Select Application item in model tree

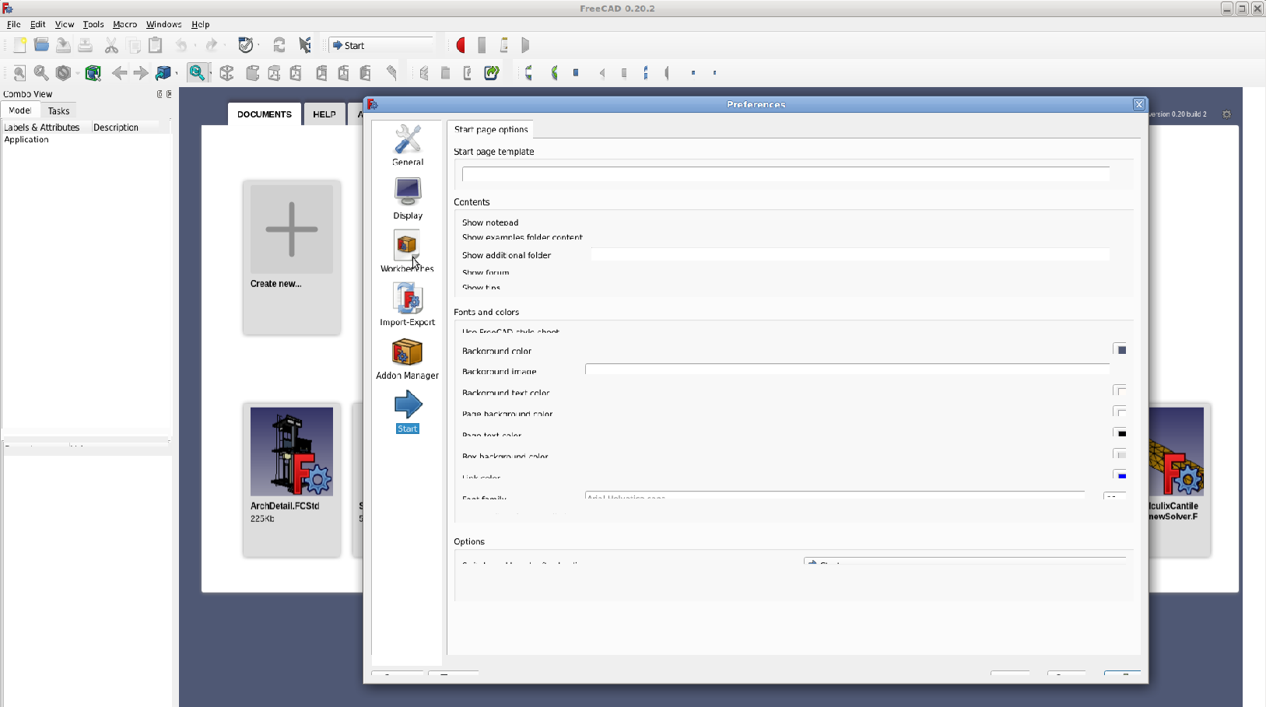(26, 140)
